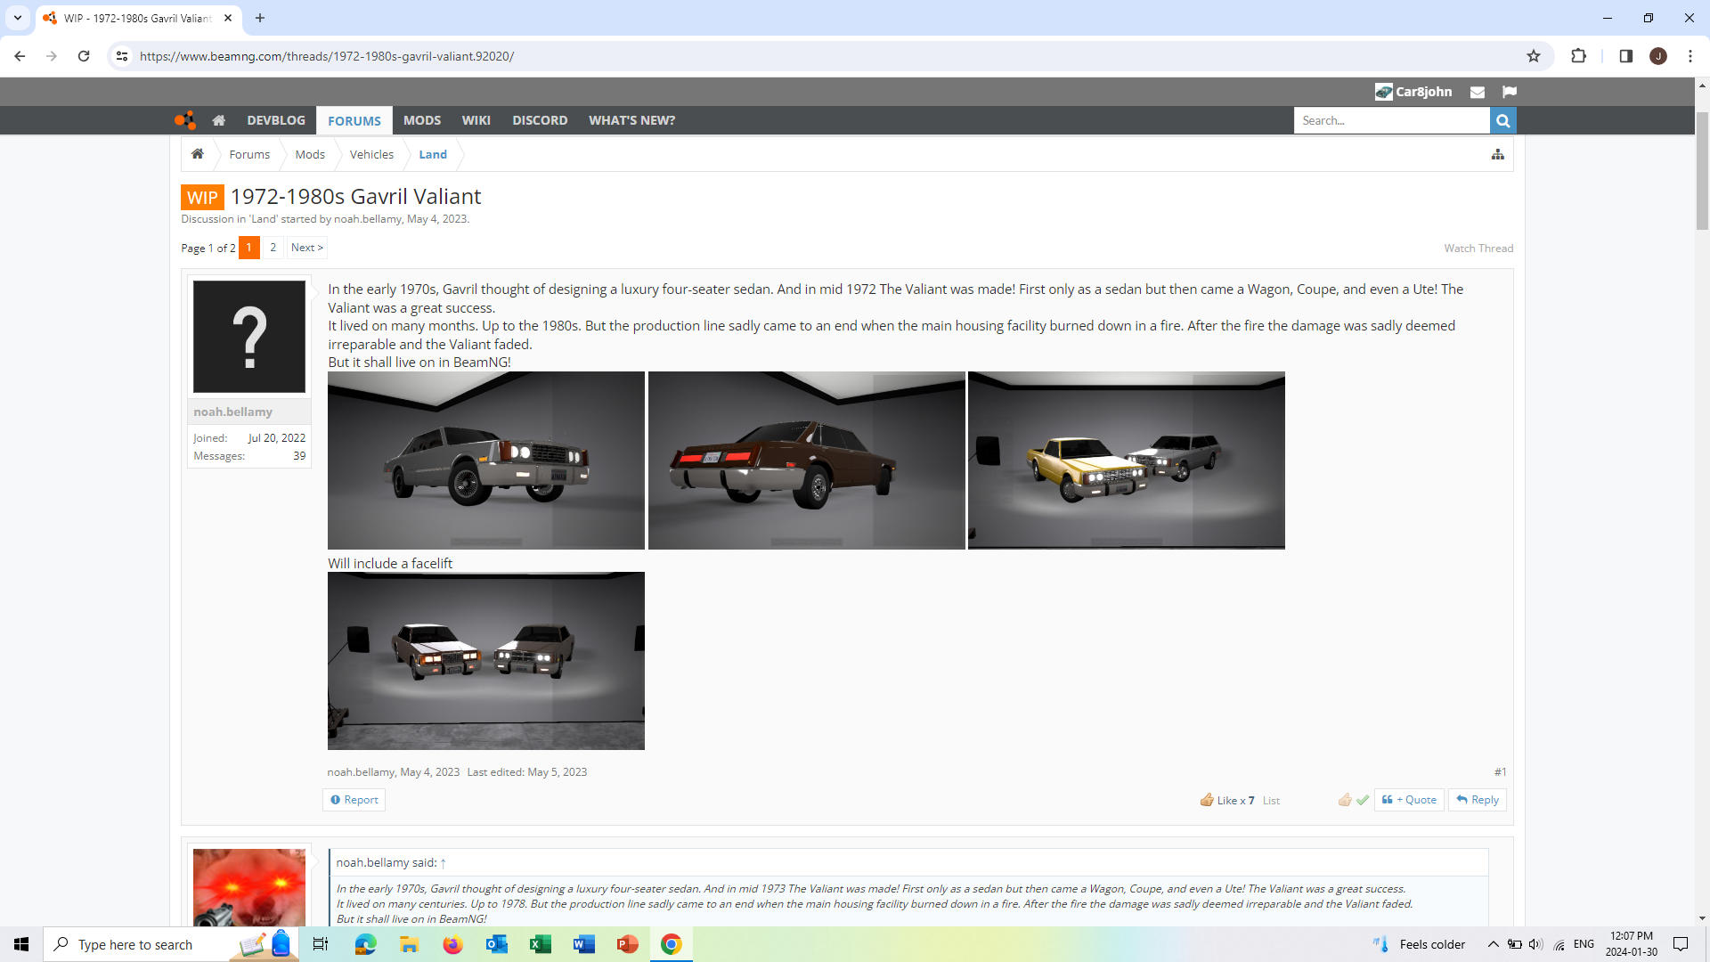Go to the Land breadcrumb

point(433,154)
